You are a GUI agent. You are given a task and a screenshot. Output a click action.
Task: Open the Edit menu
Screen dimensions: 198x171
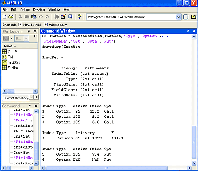coord(14,10)
